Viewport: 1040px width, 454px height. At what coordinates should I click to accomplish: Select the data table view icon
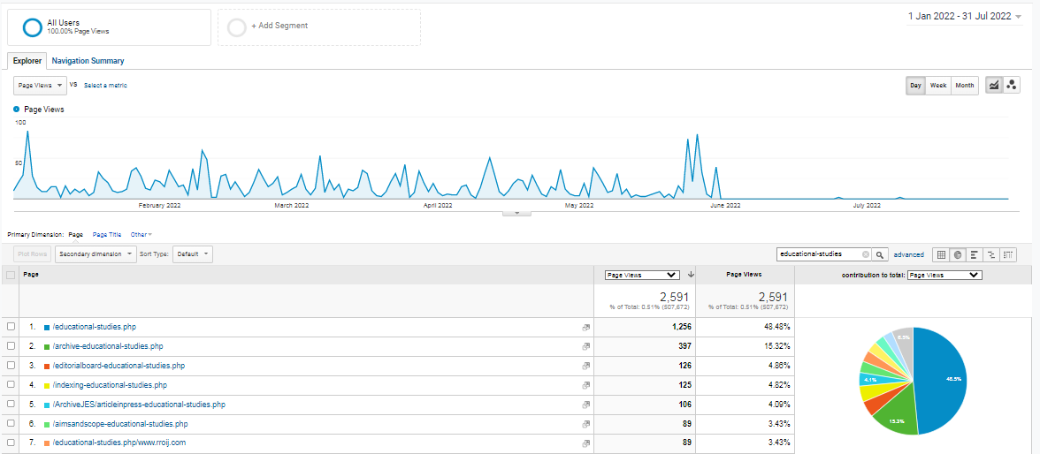pyautogui.click(x=942, y=254)
